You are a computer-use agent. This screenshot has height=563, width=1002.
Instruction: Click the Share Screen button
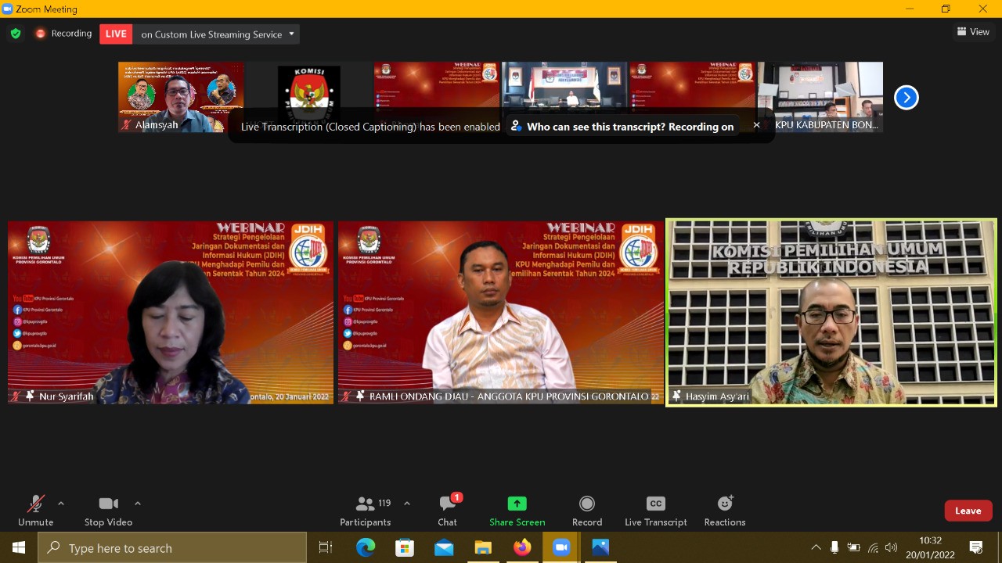coord(517,510)
